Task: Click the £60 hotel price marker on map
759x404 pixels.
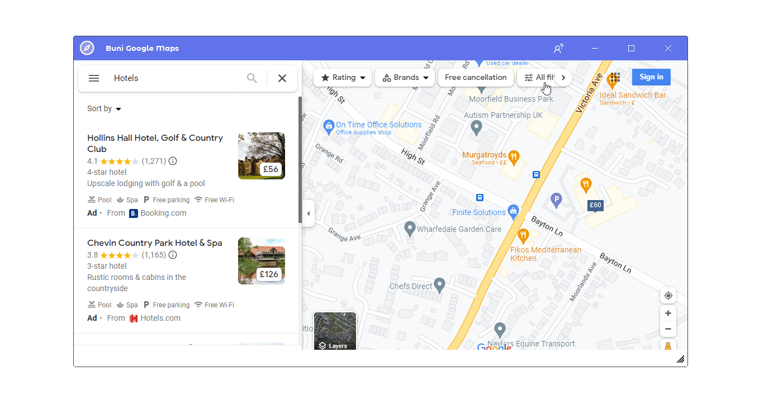Action: click(x=595, y=206)
